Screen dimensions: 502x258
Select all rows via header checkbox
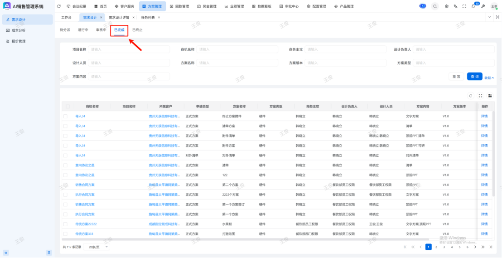coord(68,107)
